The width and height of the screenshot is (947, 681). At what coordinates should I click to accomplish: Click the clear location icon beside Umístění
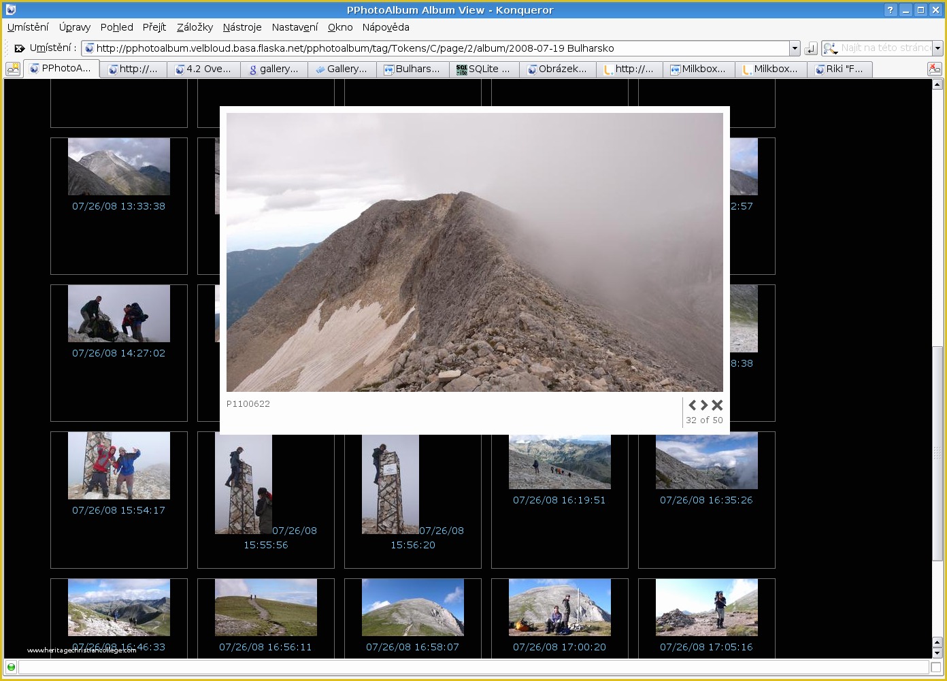[x=19, y=48]
